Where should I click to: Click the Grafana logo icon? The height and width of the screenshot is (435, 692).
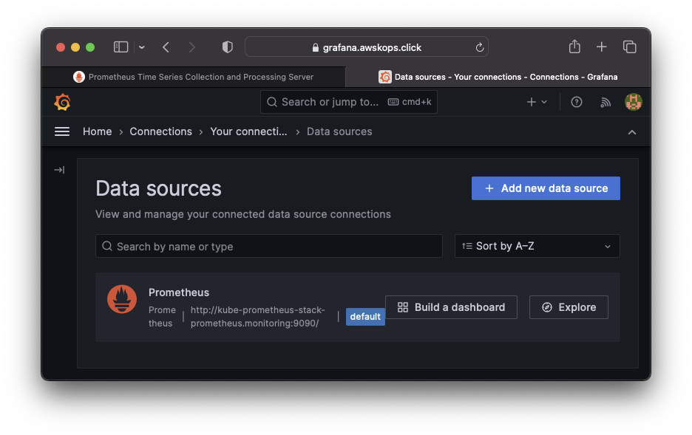(62, 102)
